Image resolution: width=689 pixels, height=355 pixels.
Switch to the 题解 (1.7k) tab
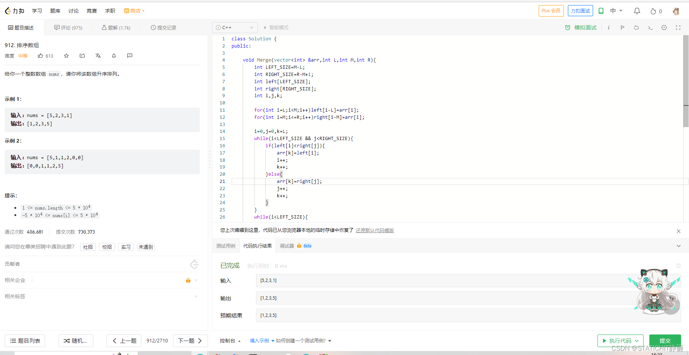116,28
